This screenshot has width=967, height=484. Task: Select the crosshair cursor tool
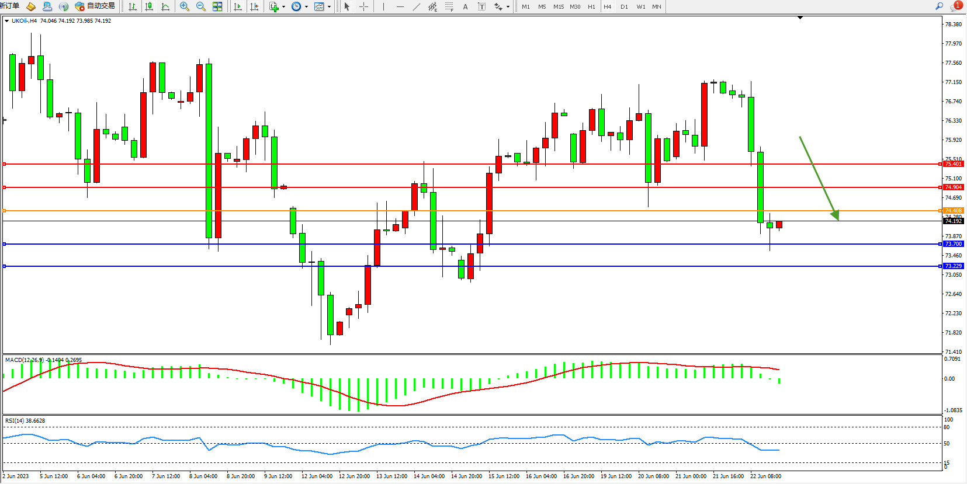tap(363, 6)
